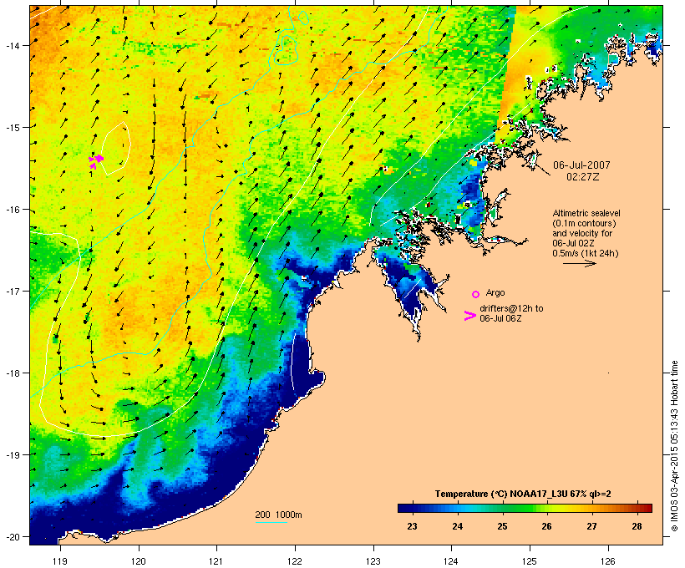Click the 'Altimetric sealevel' caption line
Viewport: 685px width, 568px height.
586,213
